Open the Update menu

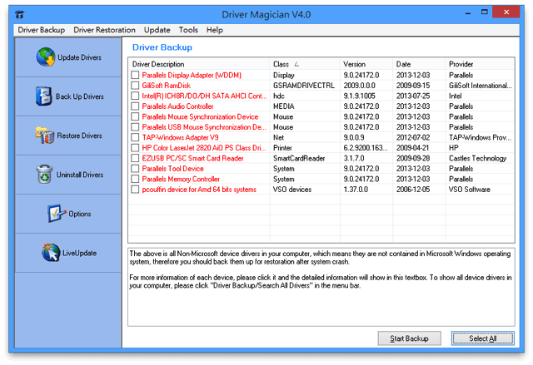(157, 30)
